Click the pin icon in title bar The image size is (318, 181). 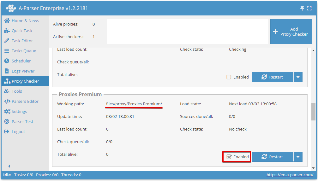tap(302, 8)
